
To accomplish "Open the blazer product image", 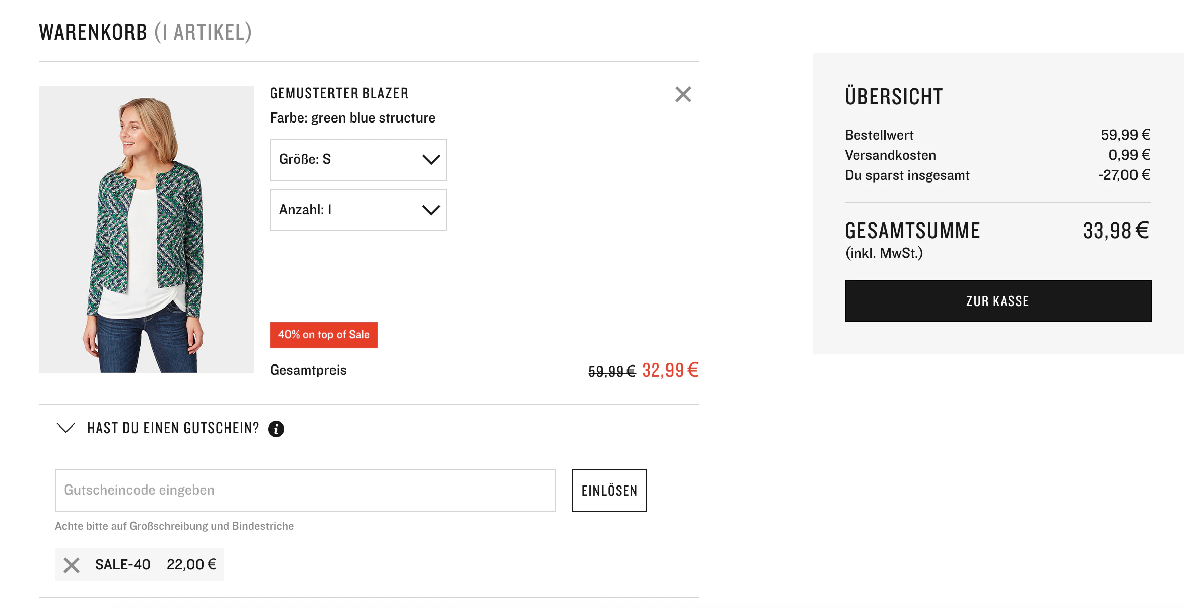I will (x=147, y=229).
